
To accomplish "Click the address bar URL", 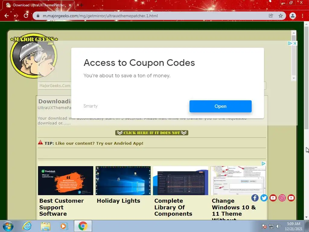I will pyautogui.click(x=100, y=16).
